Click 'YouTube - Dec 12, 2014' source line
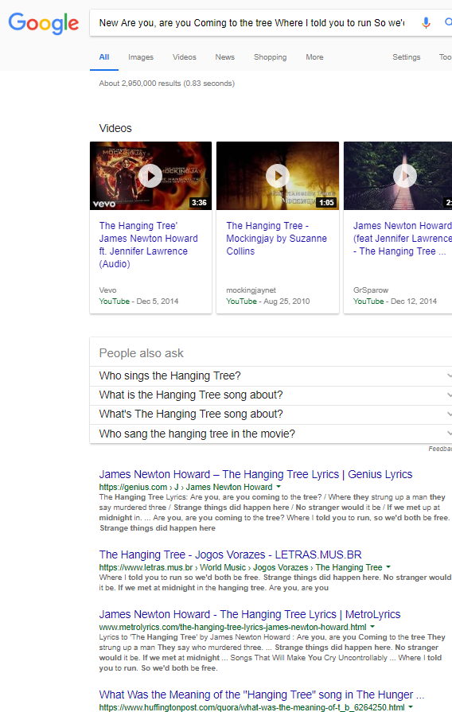 [395, 302]
